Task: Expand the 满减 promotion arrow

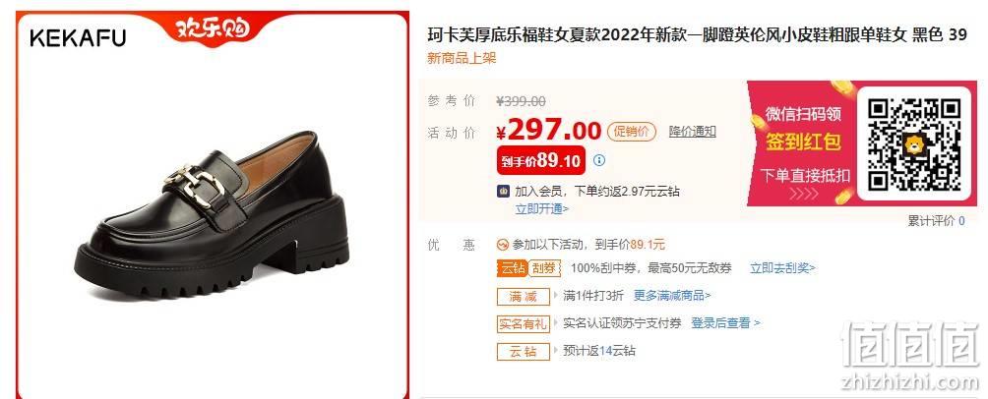Action: click(556, 295)
